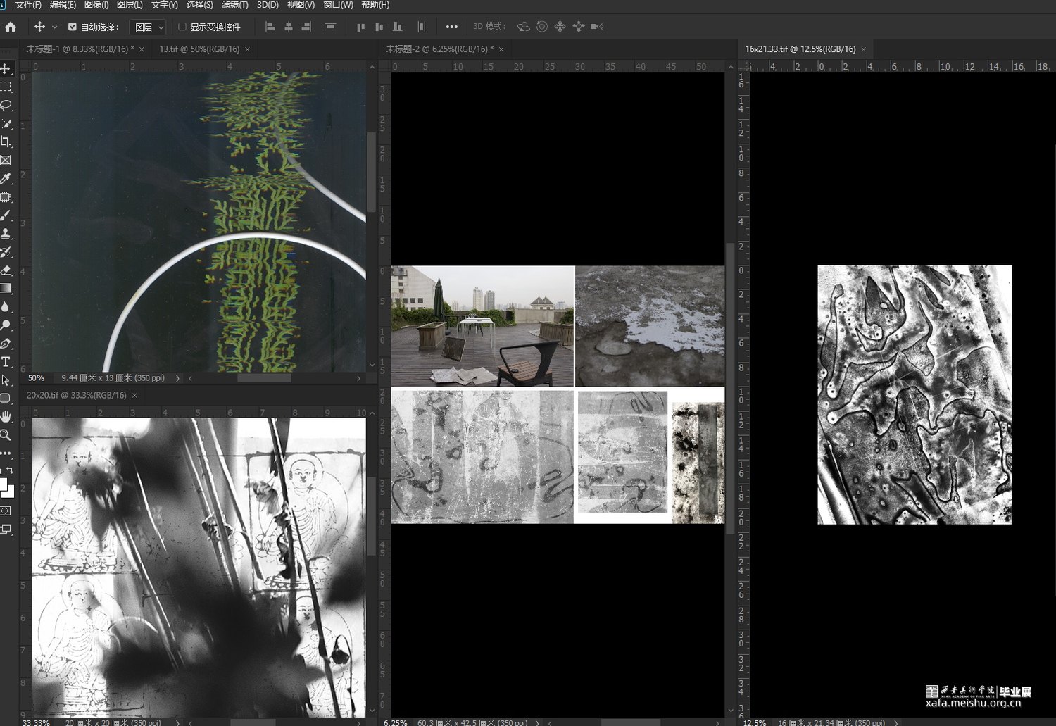Screen dimensions: 1056x726
Task: Activate the Brush tool
Action: pyautogui.click(x=6, y=215)
